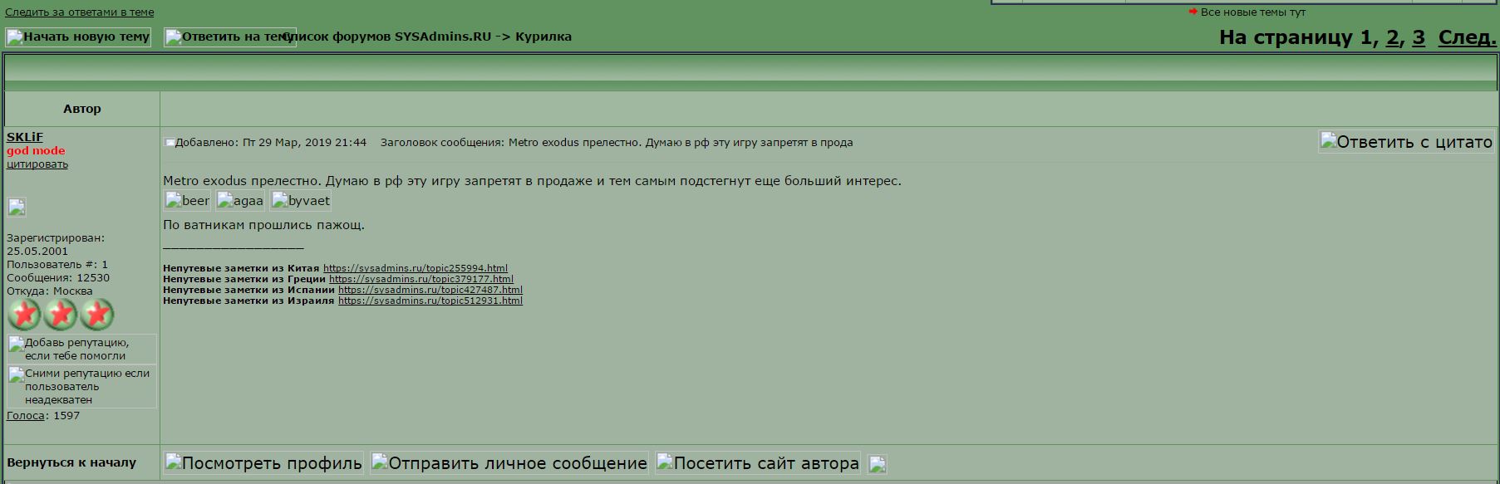Click the current page number 1
Viewport: 1500px width, 484px height.
click(1365, 37)
